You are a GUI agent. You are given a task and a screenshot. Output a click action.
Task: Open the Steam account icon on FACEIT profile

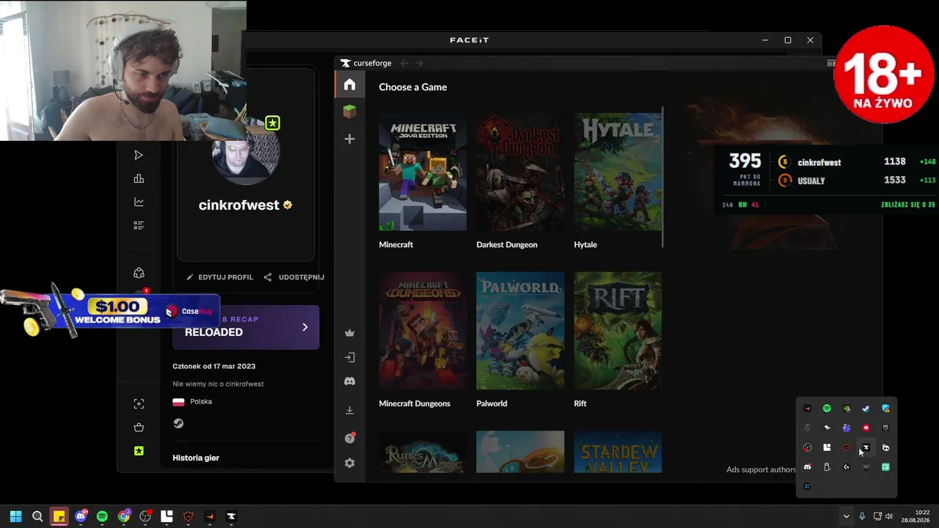(178, 423)
